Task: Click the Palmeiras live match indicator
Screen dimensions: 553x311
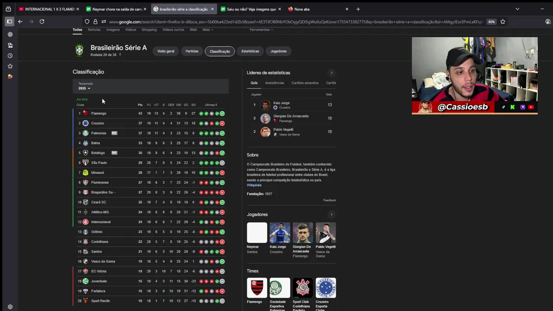Action: [x=114, y=133]
